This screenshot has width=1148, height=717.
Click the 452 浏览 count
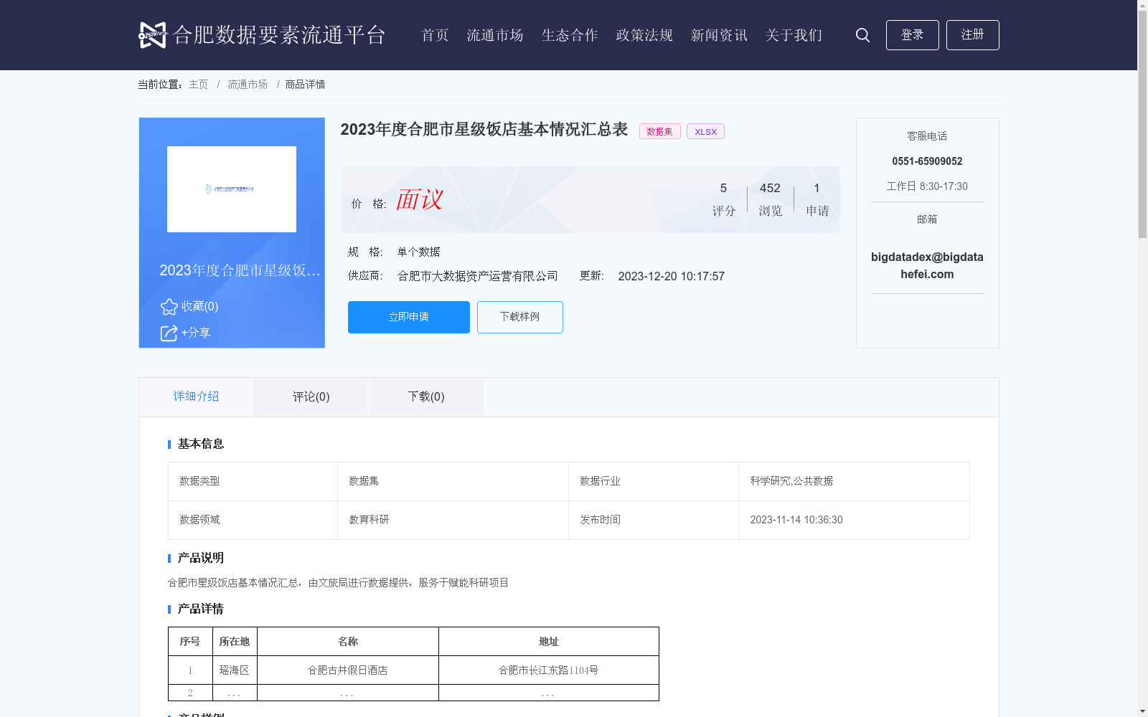770,199
